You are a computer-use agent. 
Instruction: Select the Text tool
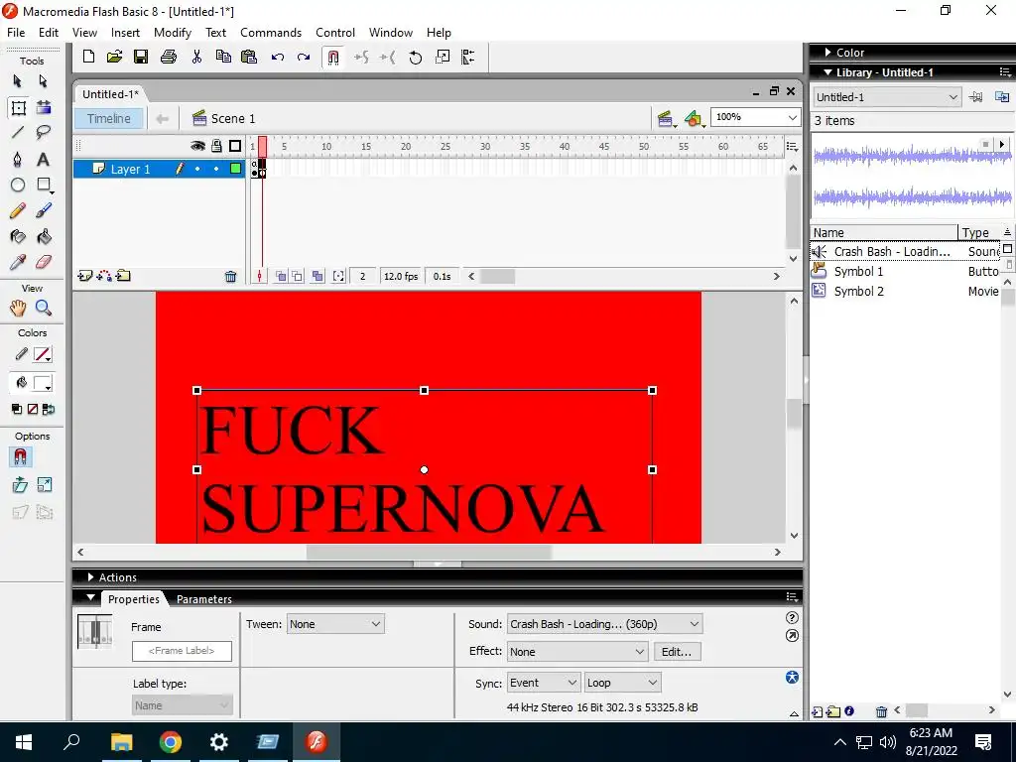pyautogui.click(x=43, y=160)
